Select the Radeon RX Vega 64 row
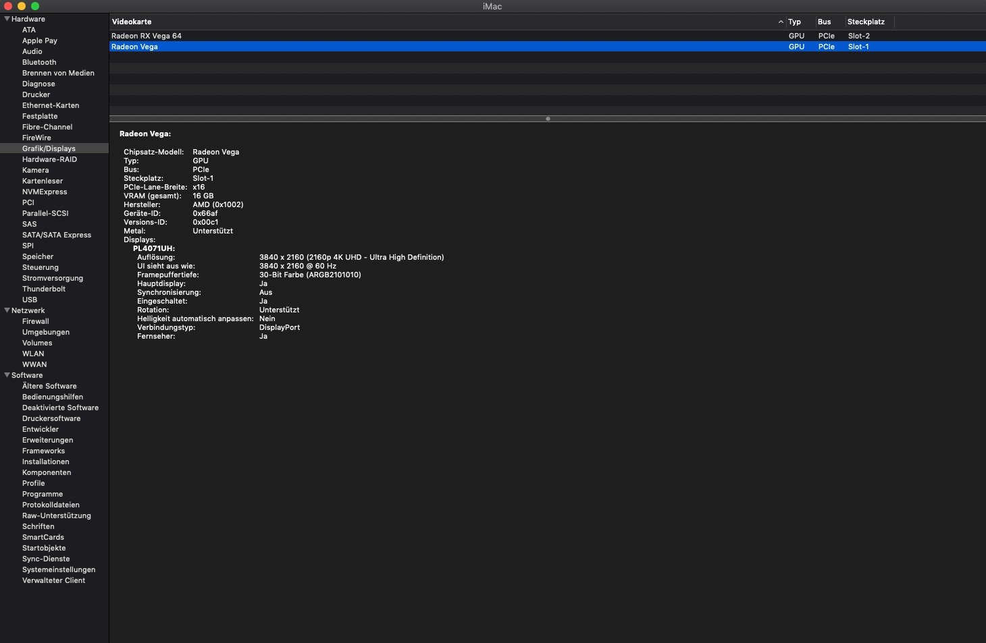Screen dimensions: 986x643 (x=147, y=36)
